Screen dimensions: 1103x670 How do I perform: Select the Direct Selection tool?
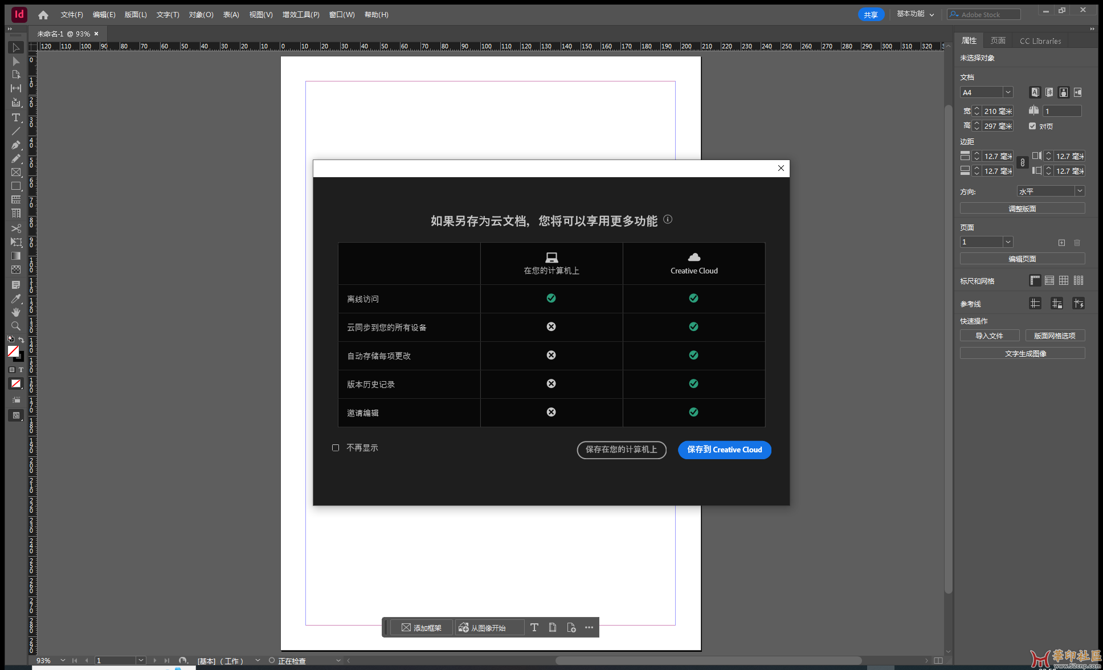point(16,62)
